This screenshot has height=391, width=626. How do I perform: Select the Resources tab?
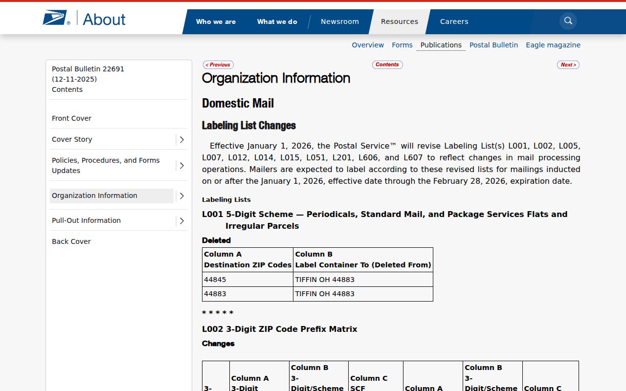point(400,22)
